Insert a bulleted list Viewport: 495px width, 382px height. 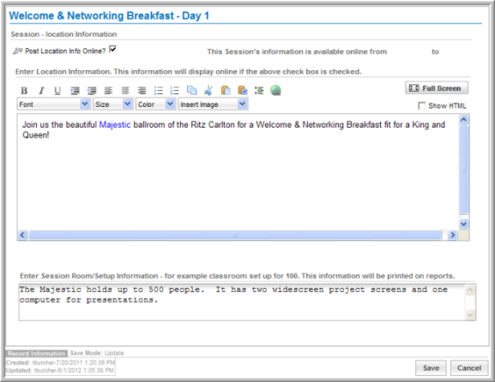[158, 91]
